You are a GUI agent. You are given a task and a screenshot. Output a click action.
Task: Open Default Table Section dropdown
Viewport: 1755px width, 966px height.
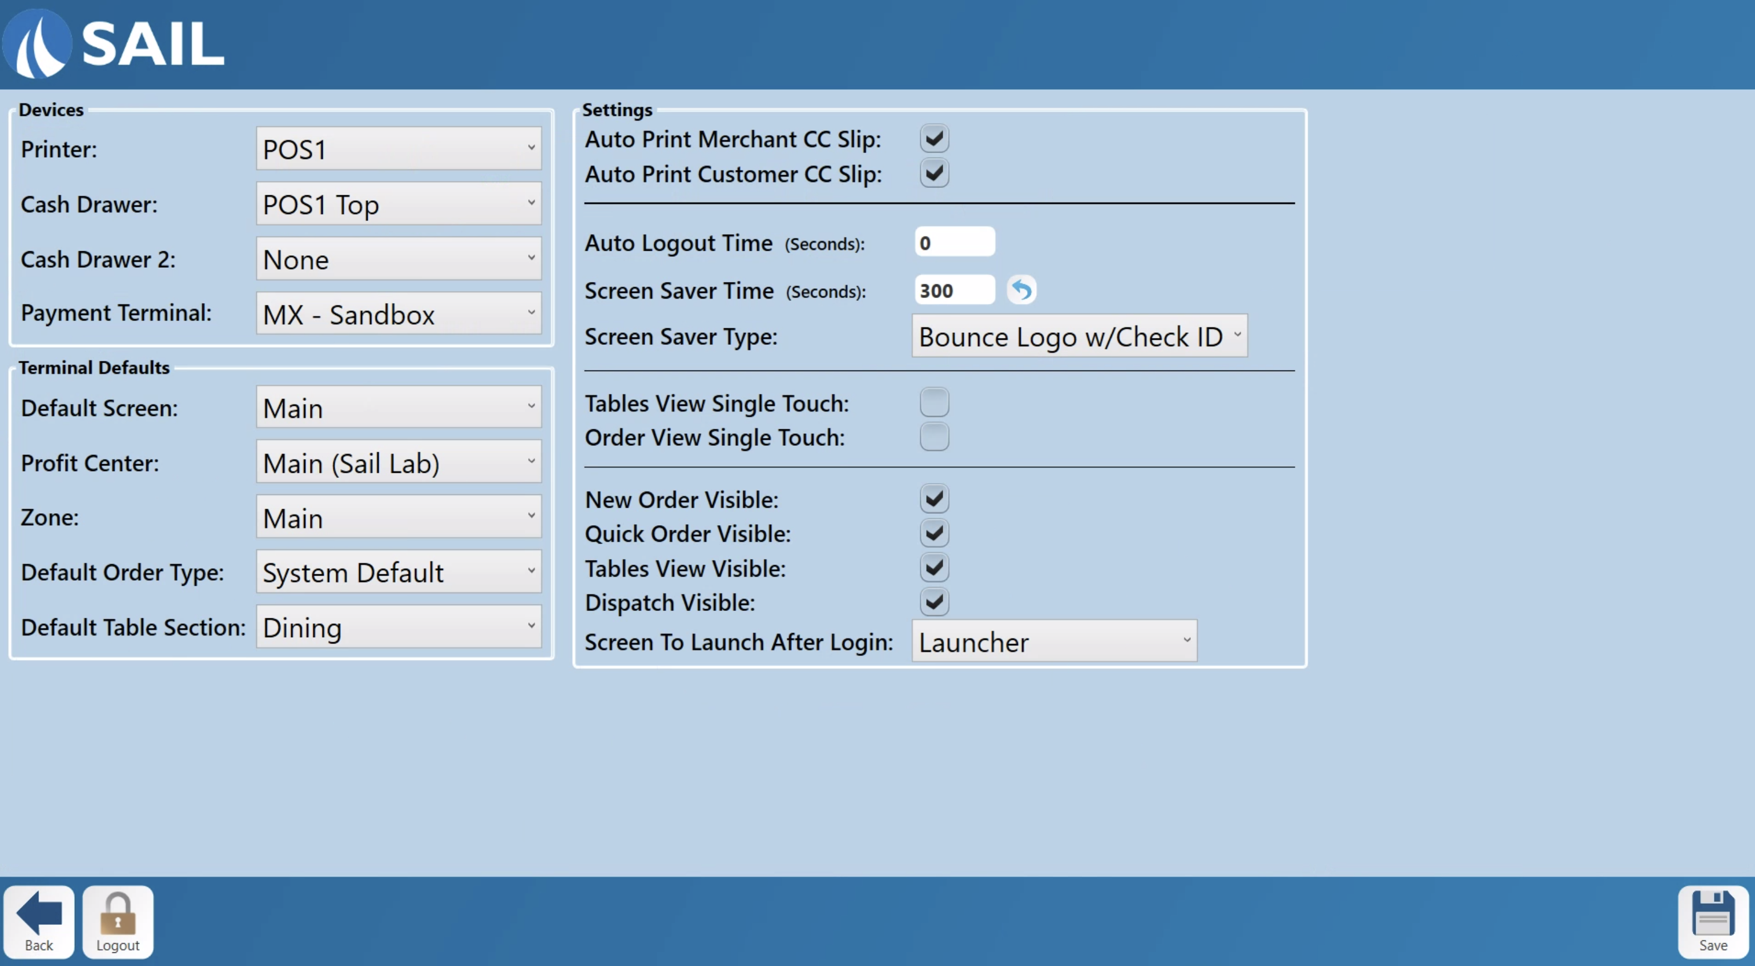(399, 627)
